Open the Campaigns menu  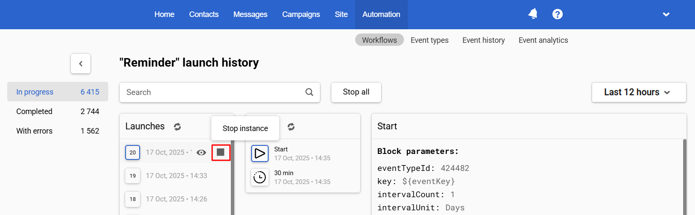[x=301, y=14]
